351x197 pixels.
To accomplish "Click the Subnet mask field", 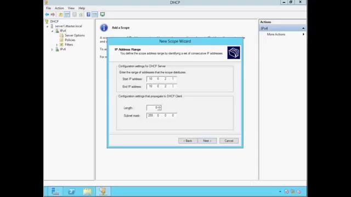I will (x=161, y=115).
